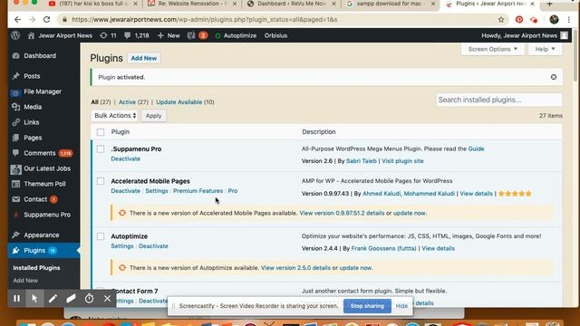Open the Bulk Actions dropdown

click(115, 116)
